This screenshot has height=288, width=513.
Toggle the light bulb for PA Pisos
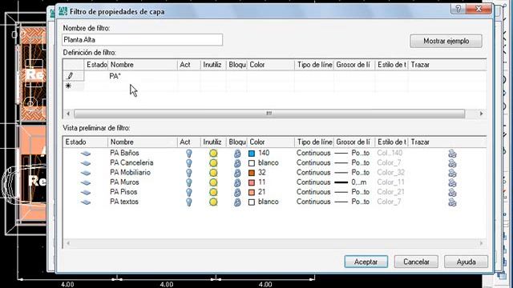pos(189,193)
